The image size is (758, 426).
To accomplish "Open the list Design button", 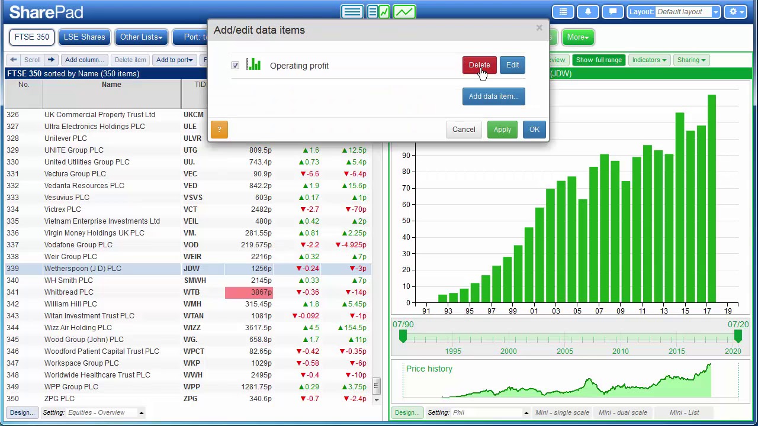I will (23, 412).
